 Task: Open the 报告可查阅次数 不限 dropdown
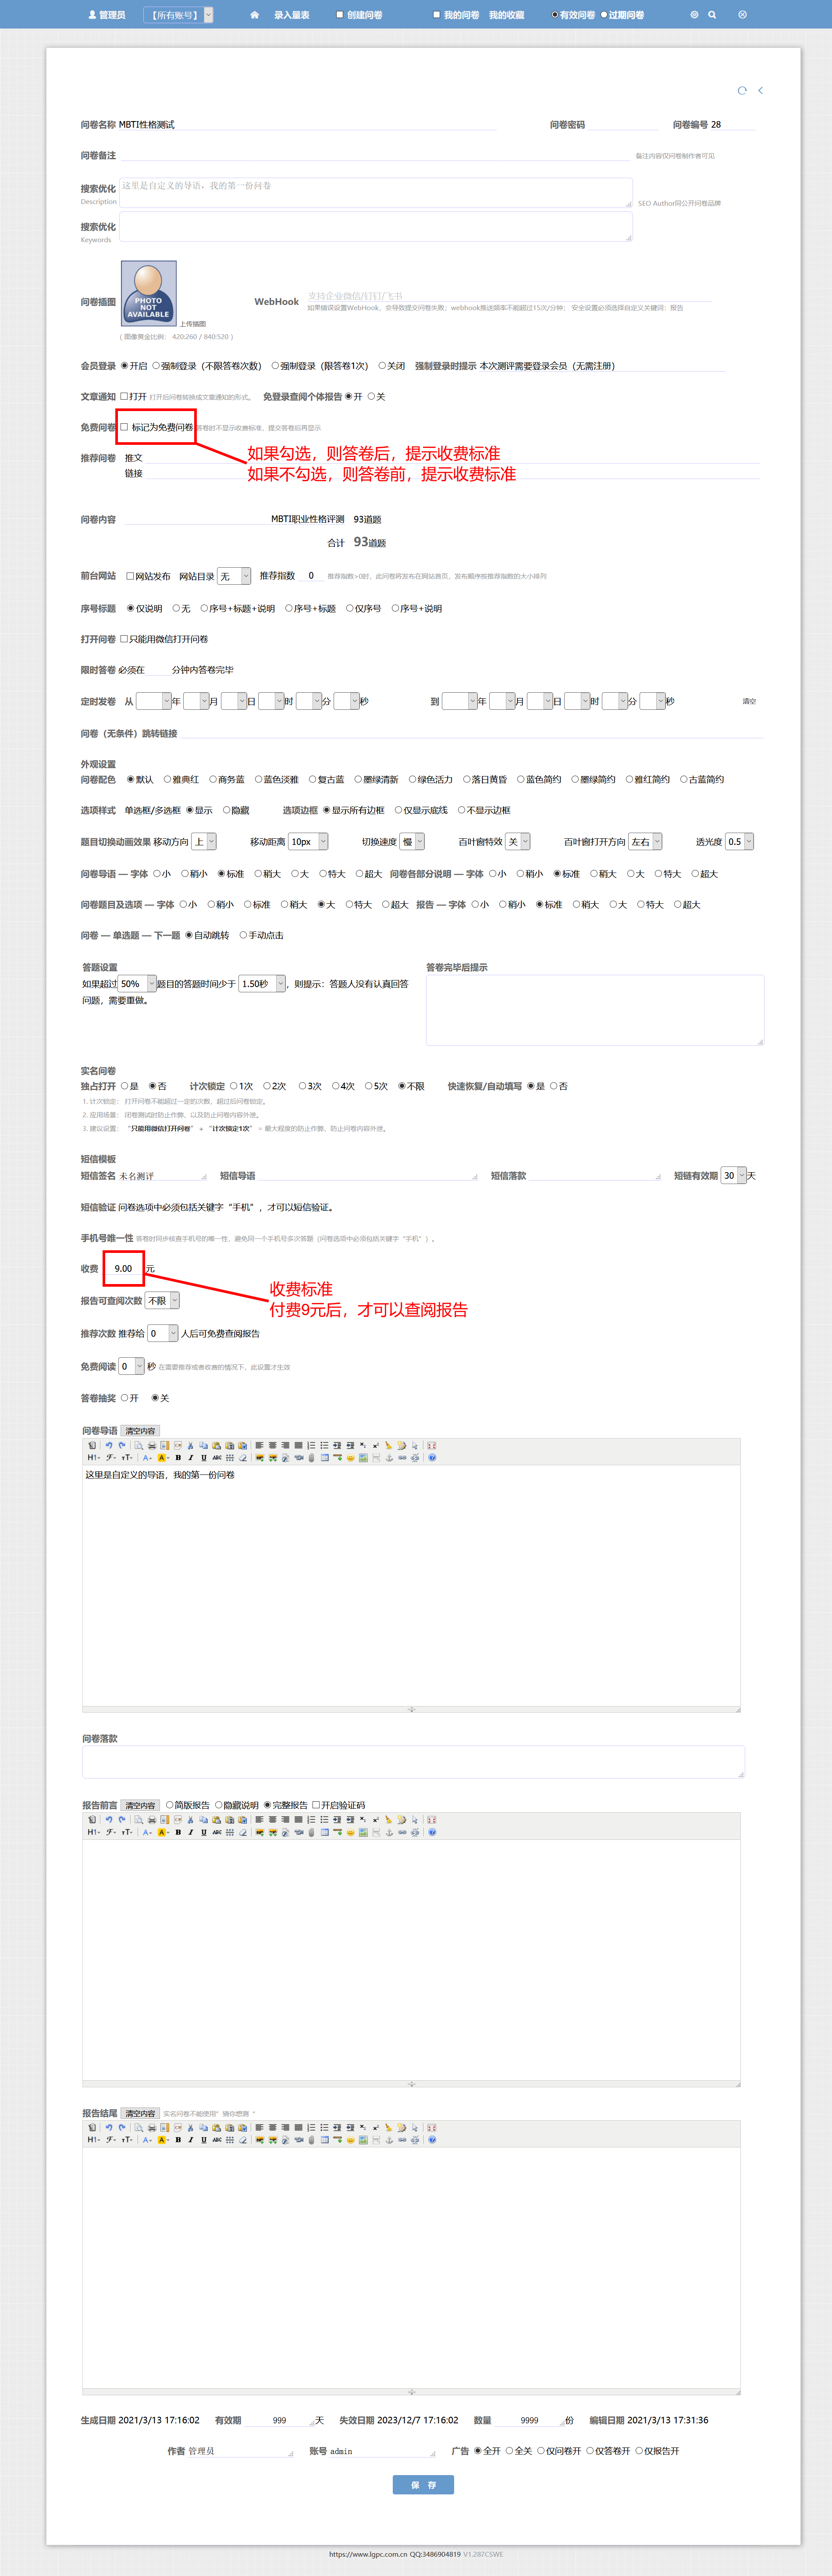tap(163, 1301)
